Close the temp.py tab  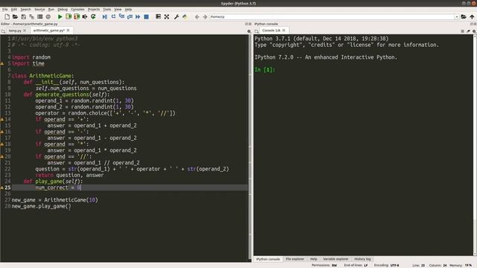[25, 31]
